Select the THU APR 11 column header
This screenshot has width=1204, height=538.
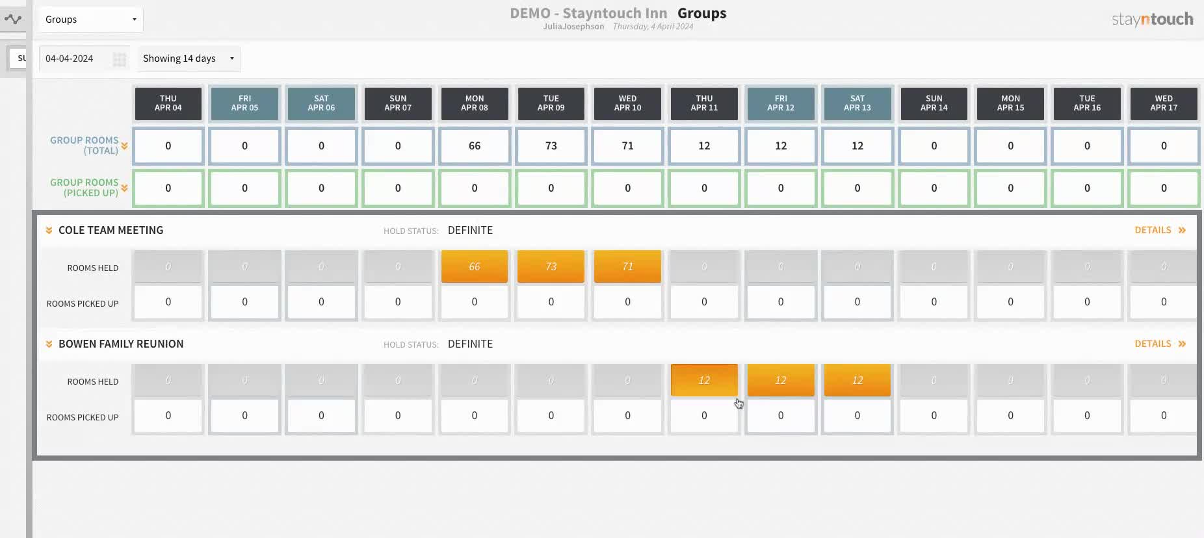coord(704,103)
